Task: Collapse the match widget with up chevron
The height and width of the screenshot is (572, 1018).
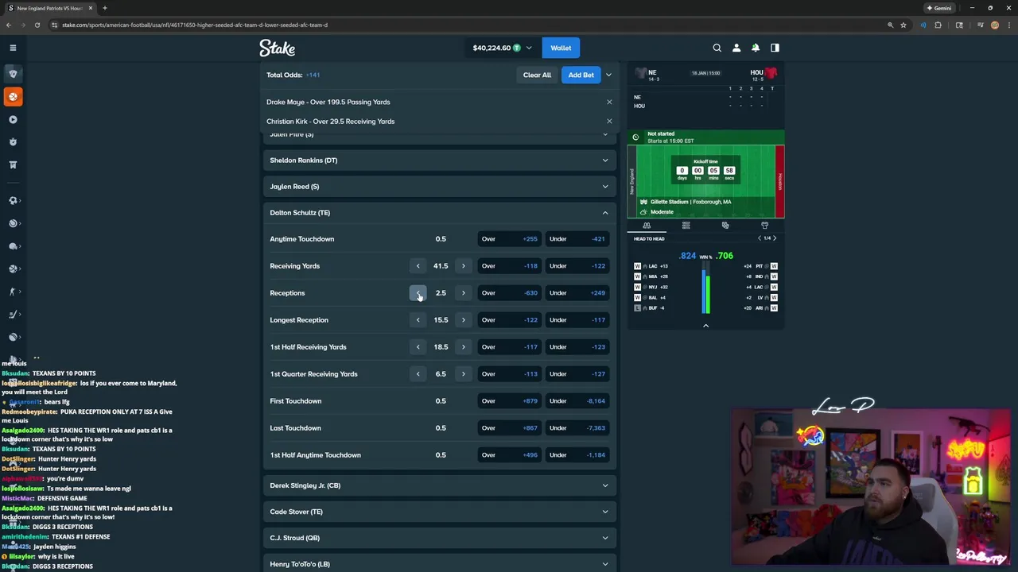Action: point(705,326)
